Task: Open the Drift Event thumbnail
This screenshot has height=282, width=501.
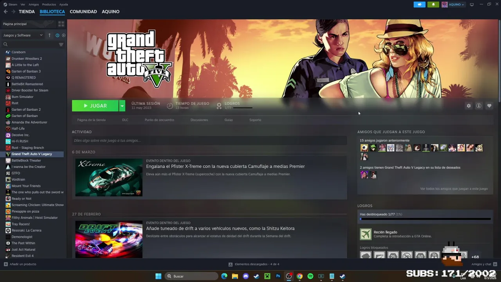Action: click(x=109, y=239)
